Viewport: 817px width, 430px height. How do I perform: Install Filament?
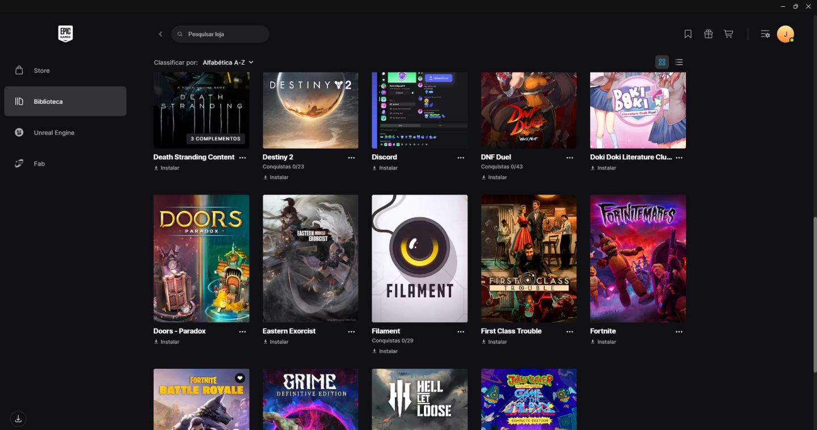385,351
